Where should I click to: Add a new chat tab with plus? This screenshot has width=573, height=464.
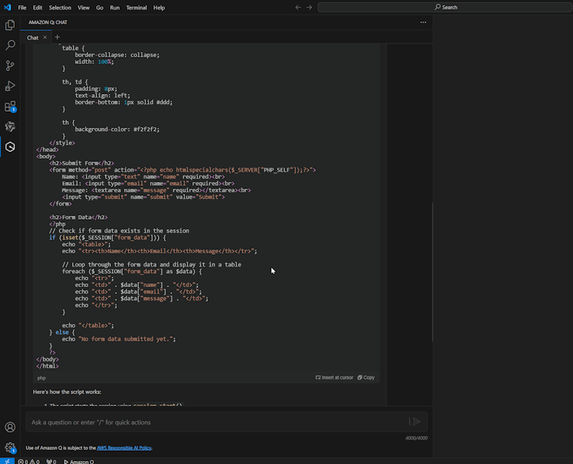pos(57,37)
